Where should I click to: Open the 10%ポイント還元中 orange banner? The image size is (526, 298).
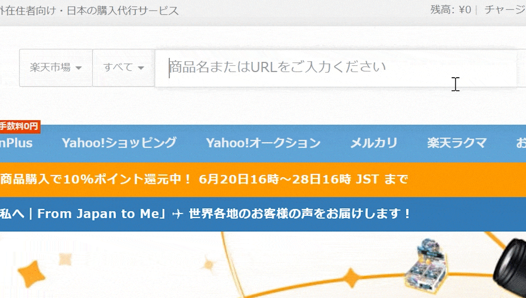pyautogui.click(x=263, y=180)
